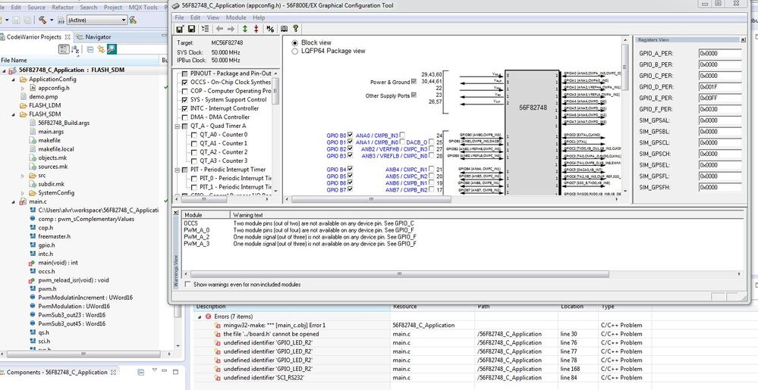The image size is (758, 390).
Task: Click the forward arrow in the Configuration Tool toolbar
Action: coord(231,29)
